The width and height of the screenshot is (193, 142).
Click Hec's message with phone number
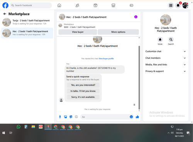95,70
